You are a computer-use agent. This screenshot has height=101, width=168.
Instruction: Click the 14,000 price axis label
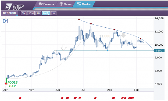(159, 19)
